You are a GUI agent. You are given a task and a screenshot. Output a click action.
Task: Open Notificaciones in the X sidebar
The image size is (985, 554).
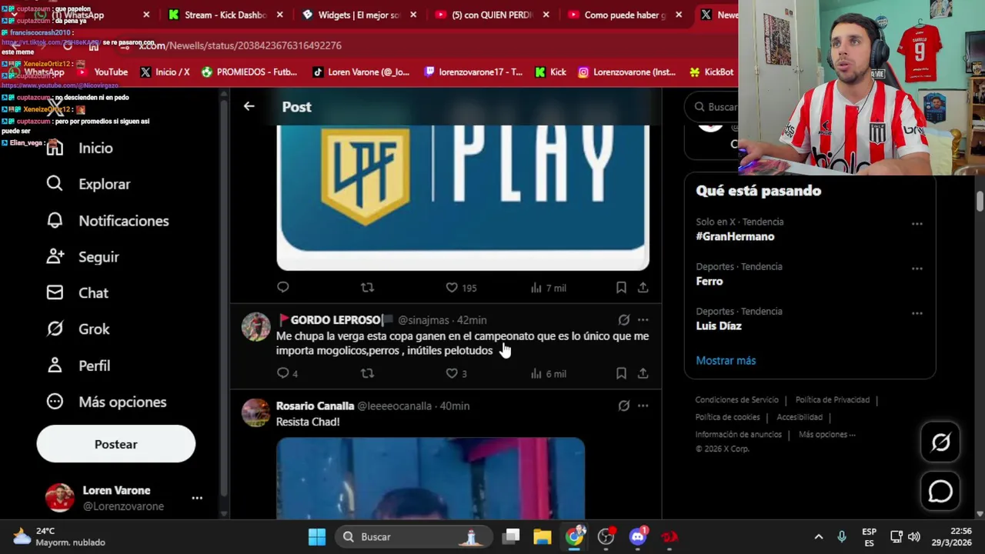[x=107, y=221]
